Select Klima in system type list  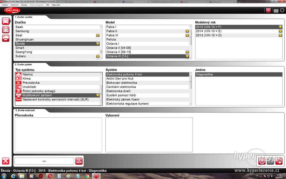[27, 78]
